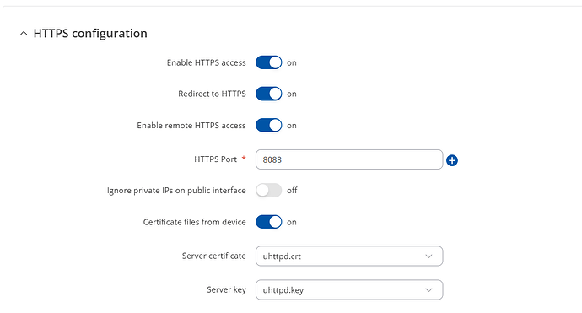Click the HTTPS Port label
Image resolution: width=582 pixels, height=313 pixels.
point(215,159)
